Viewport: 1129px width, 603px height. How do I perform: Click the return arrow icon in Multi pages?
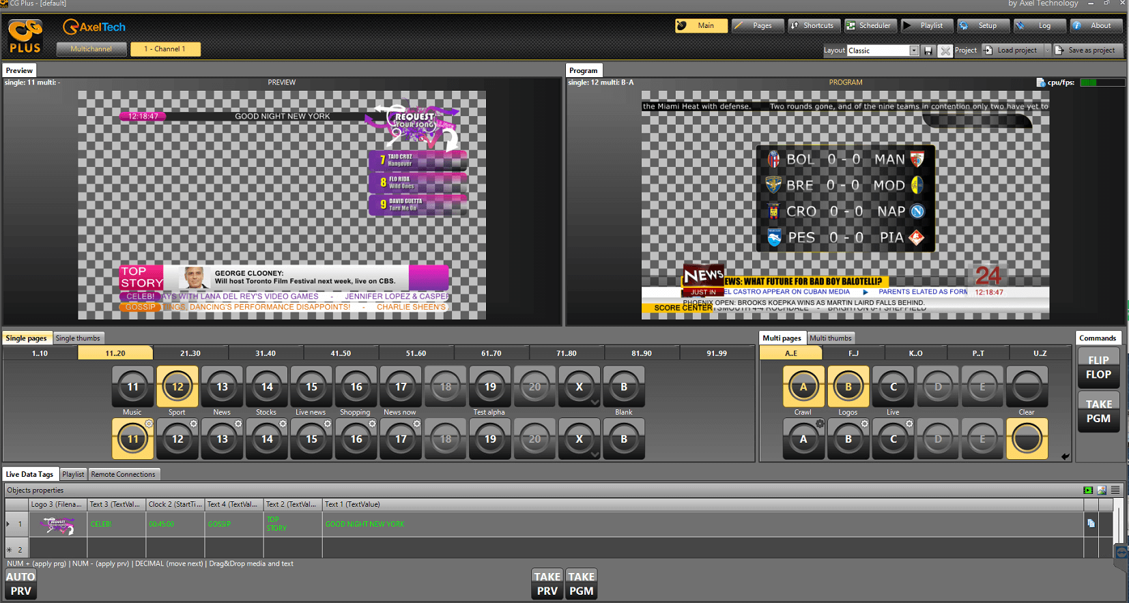coord(1065,456)
